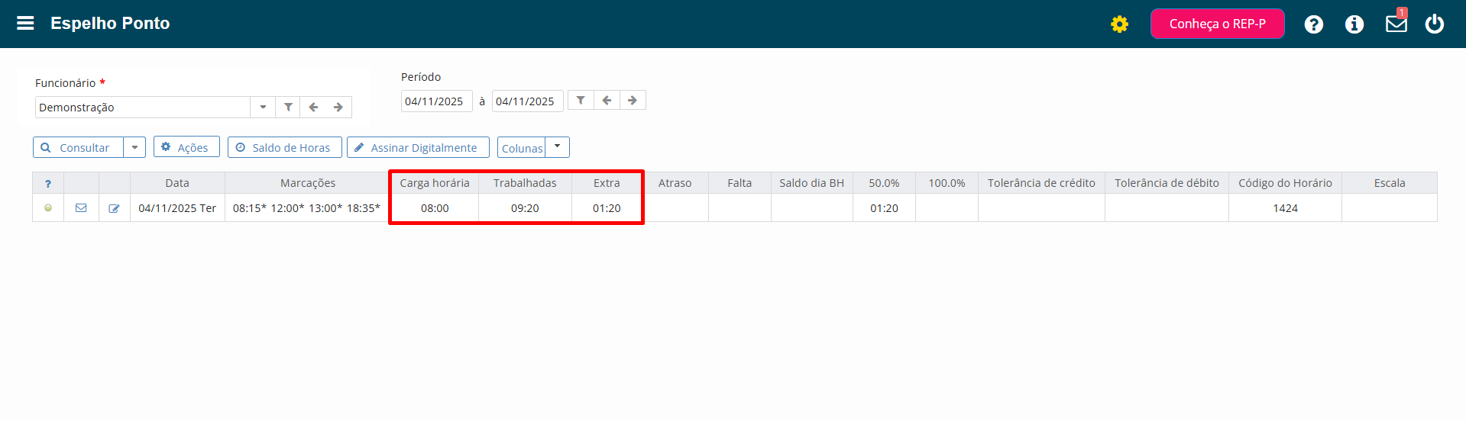This screenshot has height=421, width=1466.
Task: Click the green status dot in the row
Action: 48,207
